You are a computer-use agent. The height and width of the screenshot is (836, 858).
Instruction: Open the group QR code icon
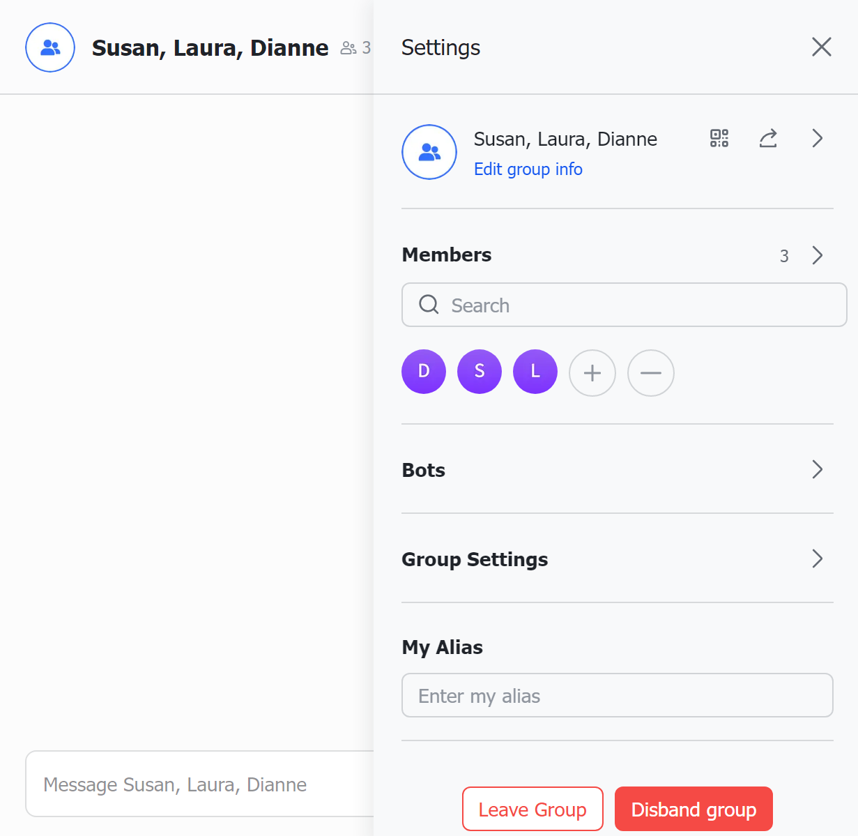(719, 138)
